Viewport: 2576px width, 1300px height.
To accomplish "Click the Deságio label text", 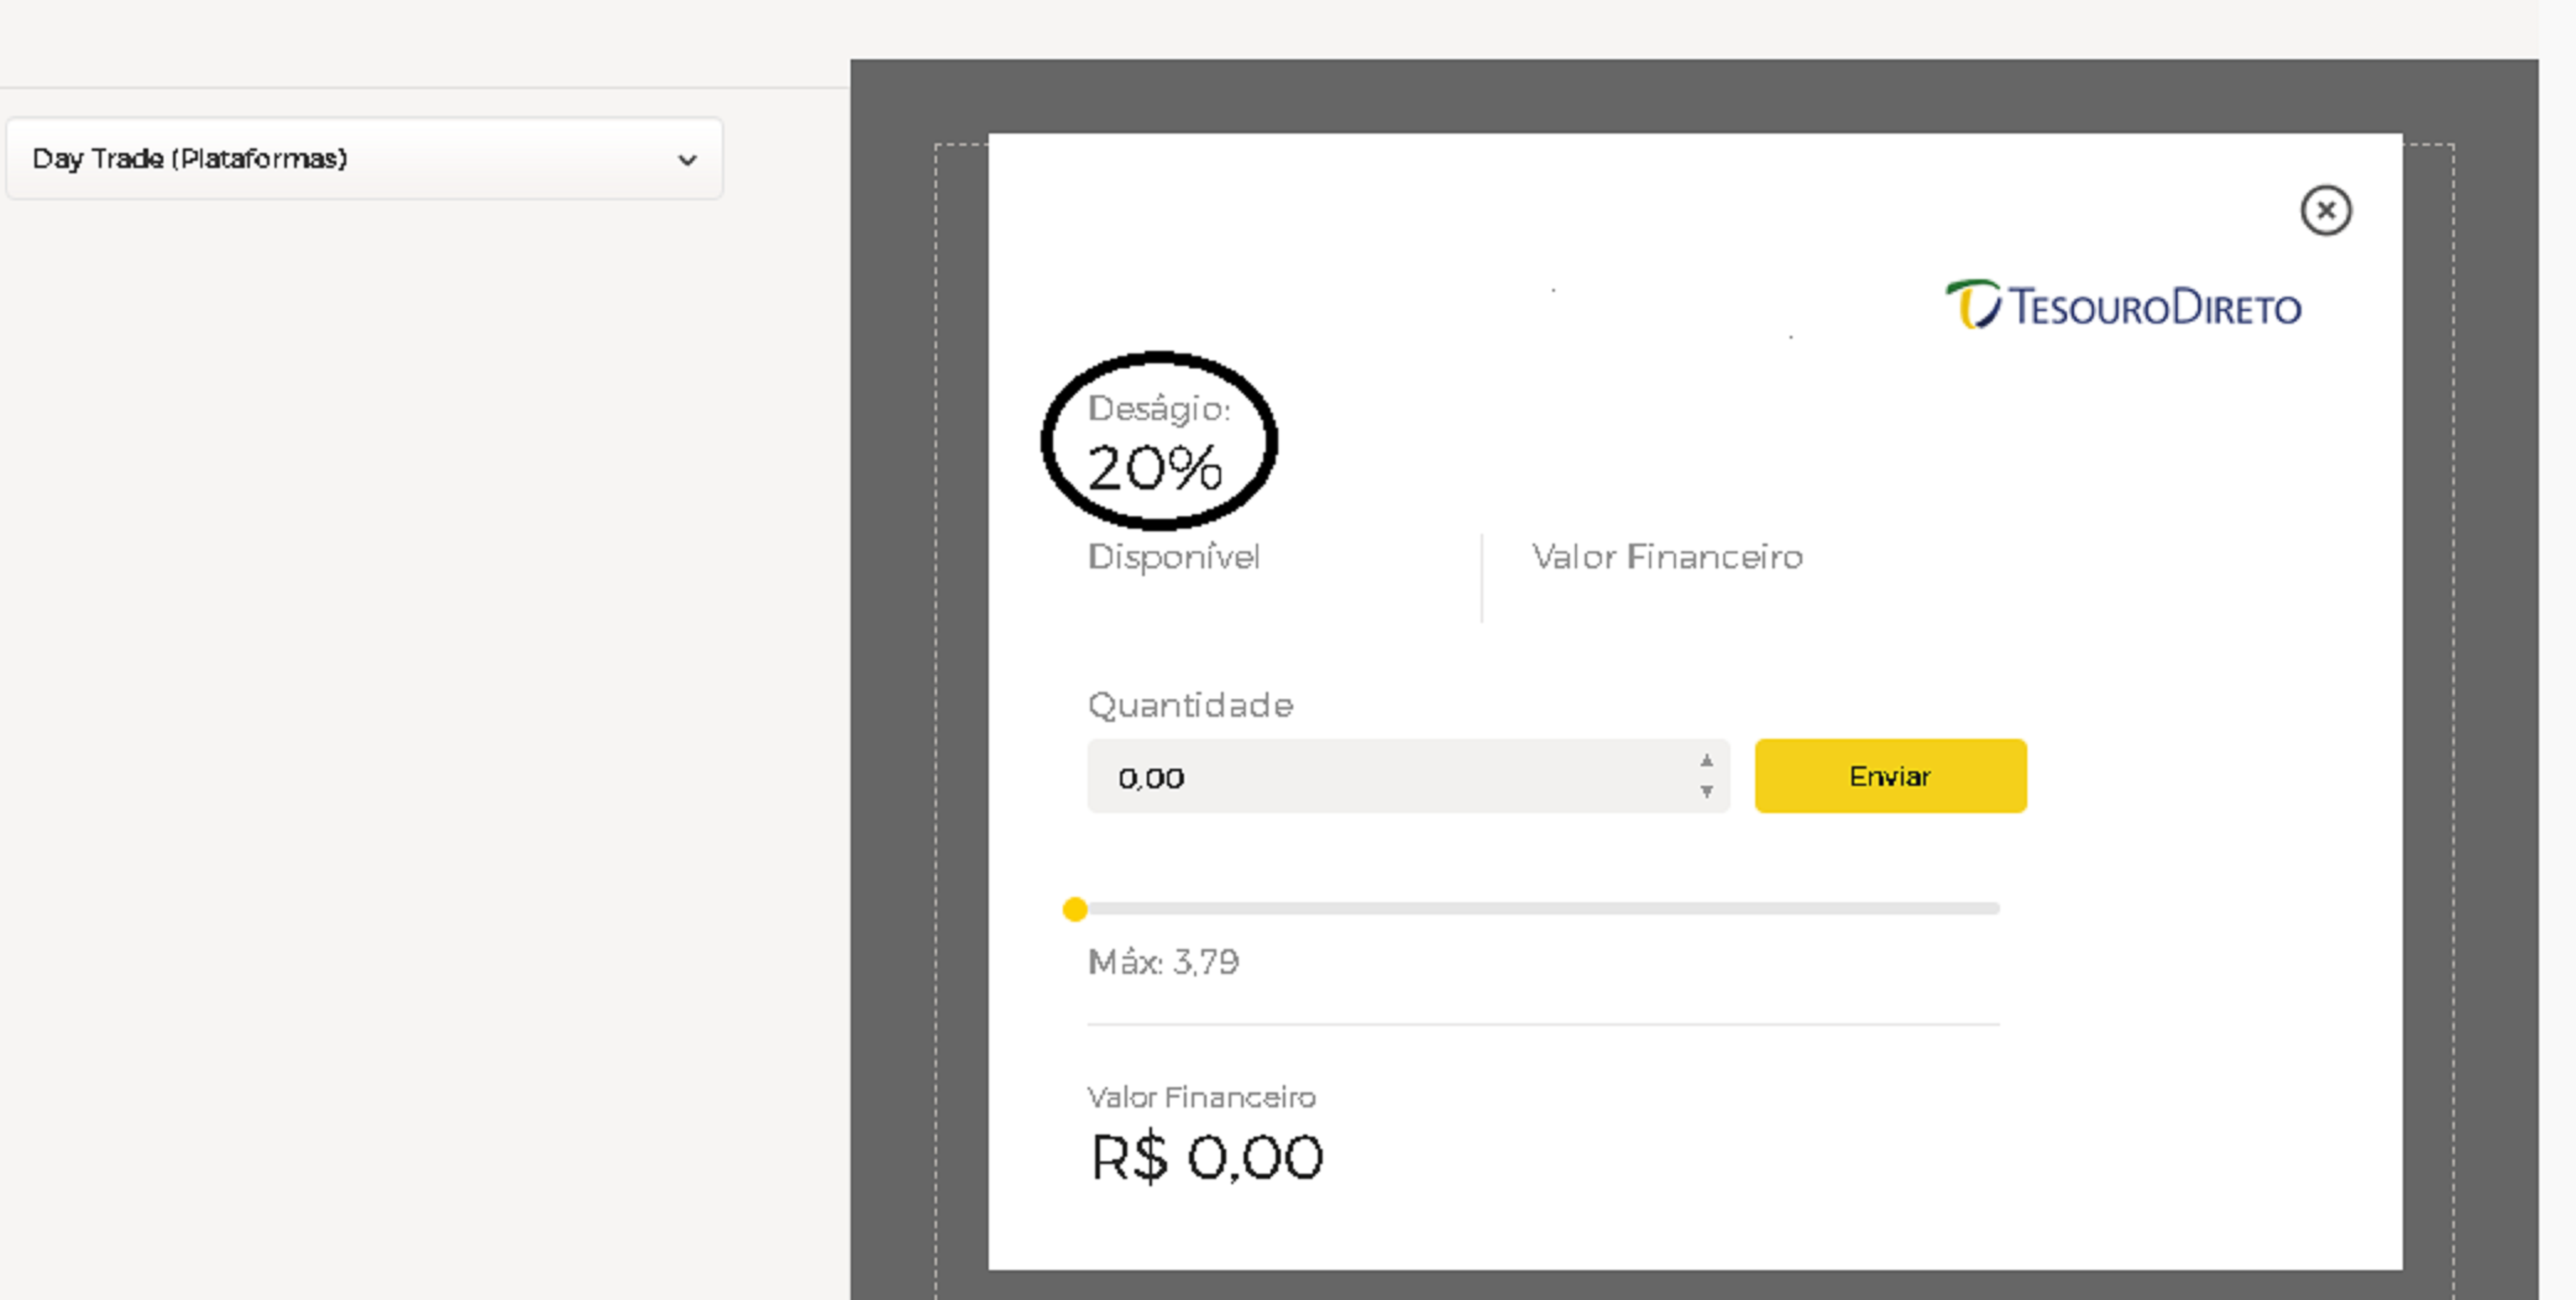I will [1158, 408].
